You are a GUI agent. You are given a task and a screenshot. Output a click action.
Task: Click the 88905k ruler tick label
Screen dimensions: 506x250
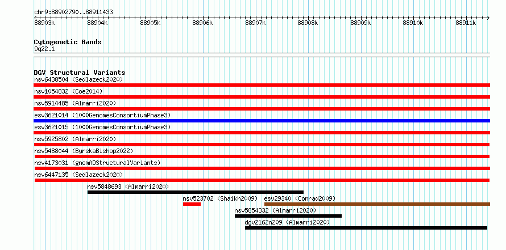tap(150, 23)
